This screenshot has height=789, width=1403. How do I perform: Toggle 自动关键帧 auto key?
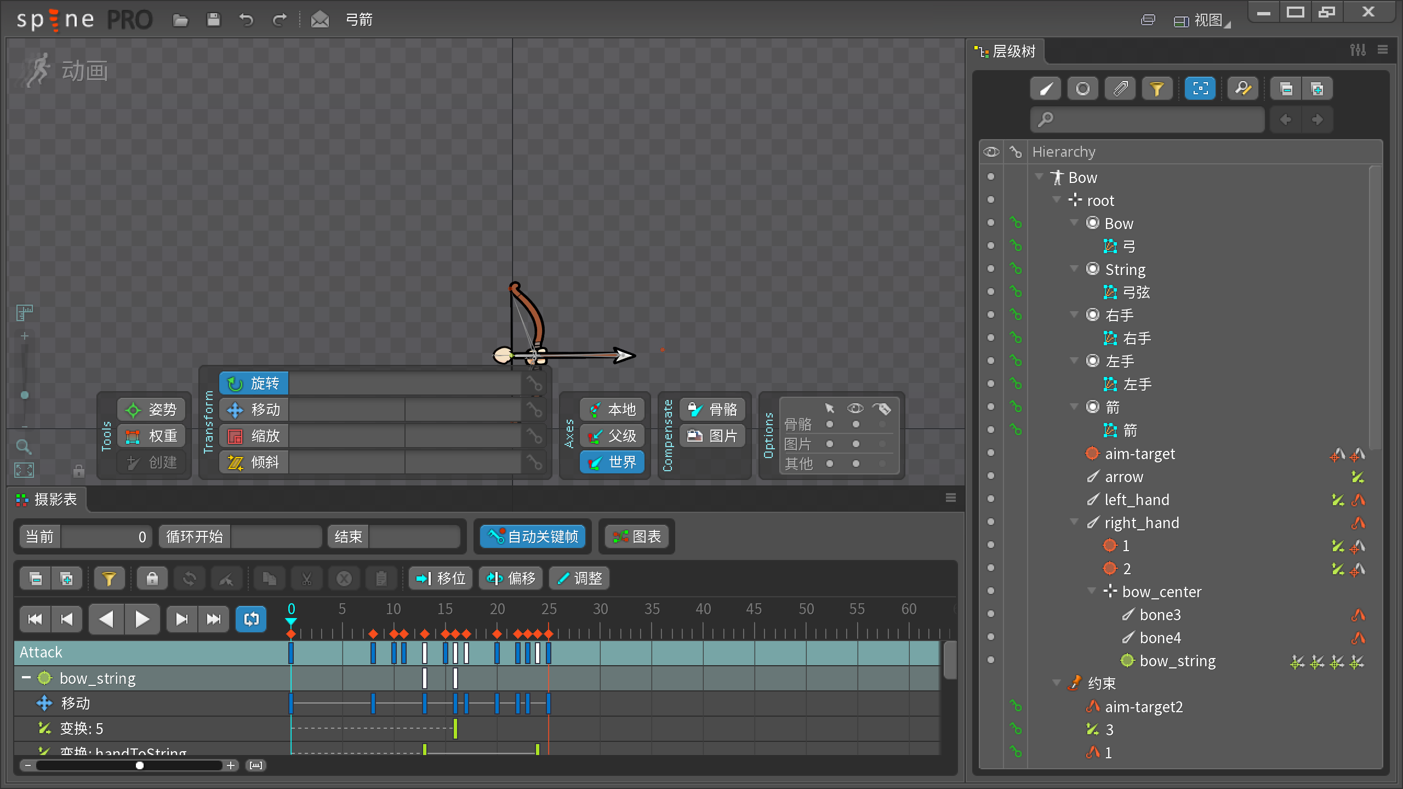[533, 537]
